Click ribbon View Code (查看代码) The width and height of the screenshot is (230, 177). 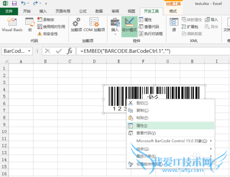click(x=149, y=27)
